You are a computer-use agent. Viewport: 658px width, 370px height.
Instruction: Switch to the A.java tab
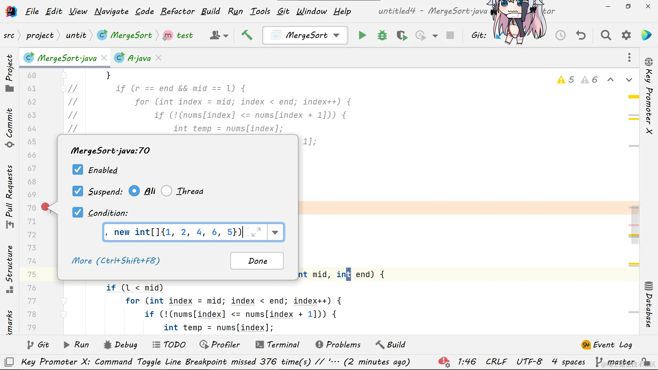click(x=139, y=58)
